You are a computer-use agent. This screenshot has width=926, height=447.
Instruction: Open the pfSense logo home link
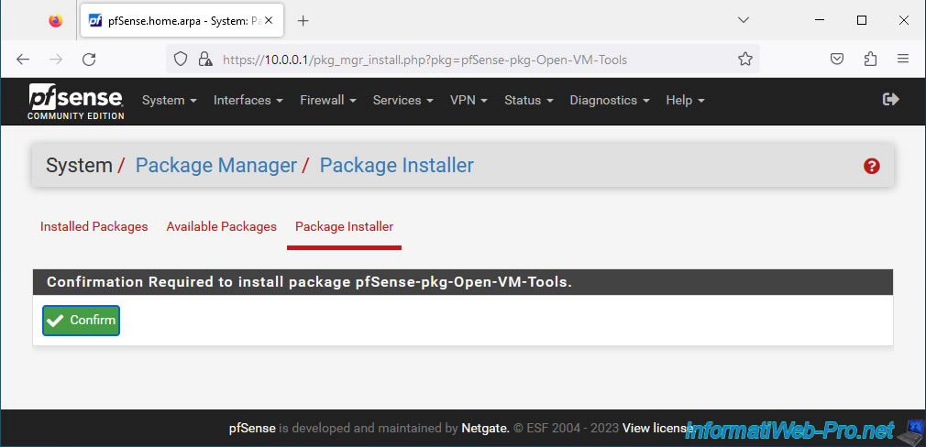75,102
